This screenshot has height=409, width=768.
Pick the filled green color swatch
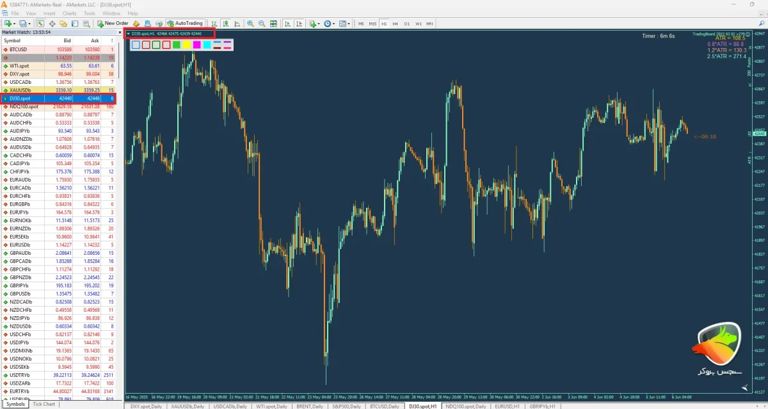pos(176,45)
